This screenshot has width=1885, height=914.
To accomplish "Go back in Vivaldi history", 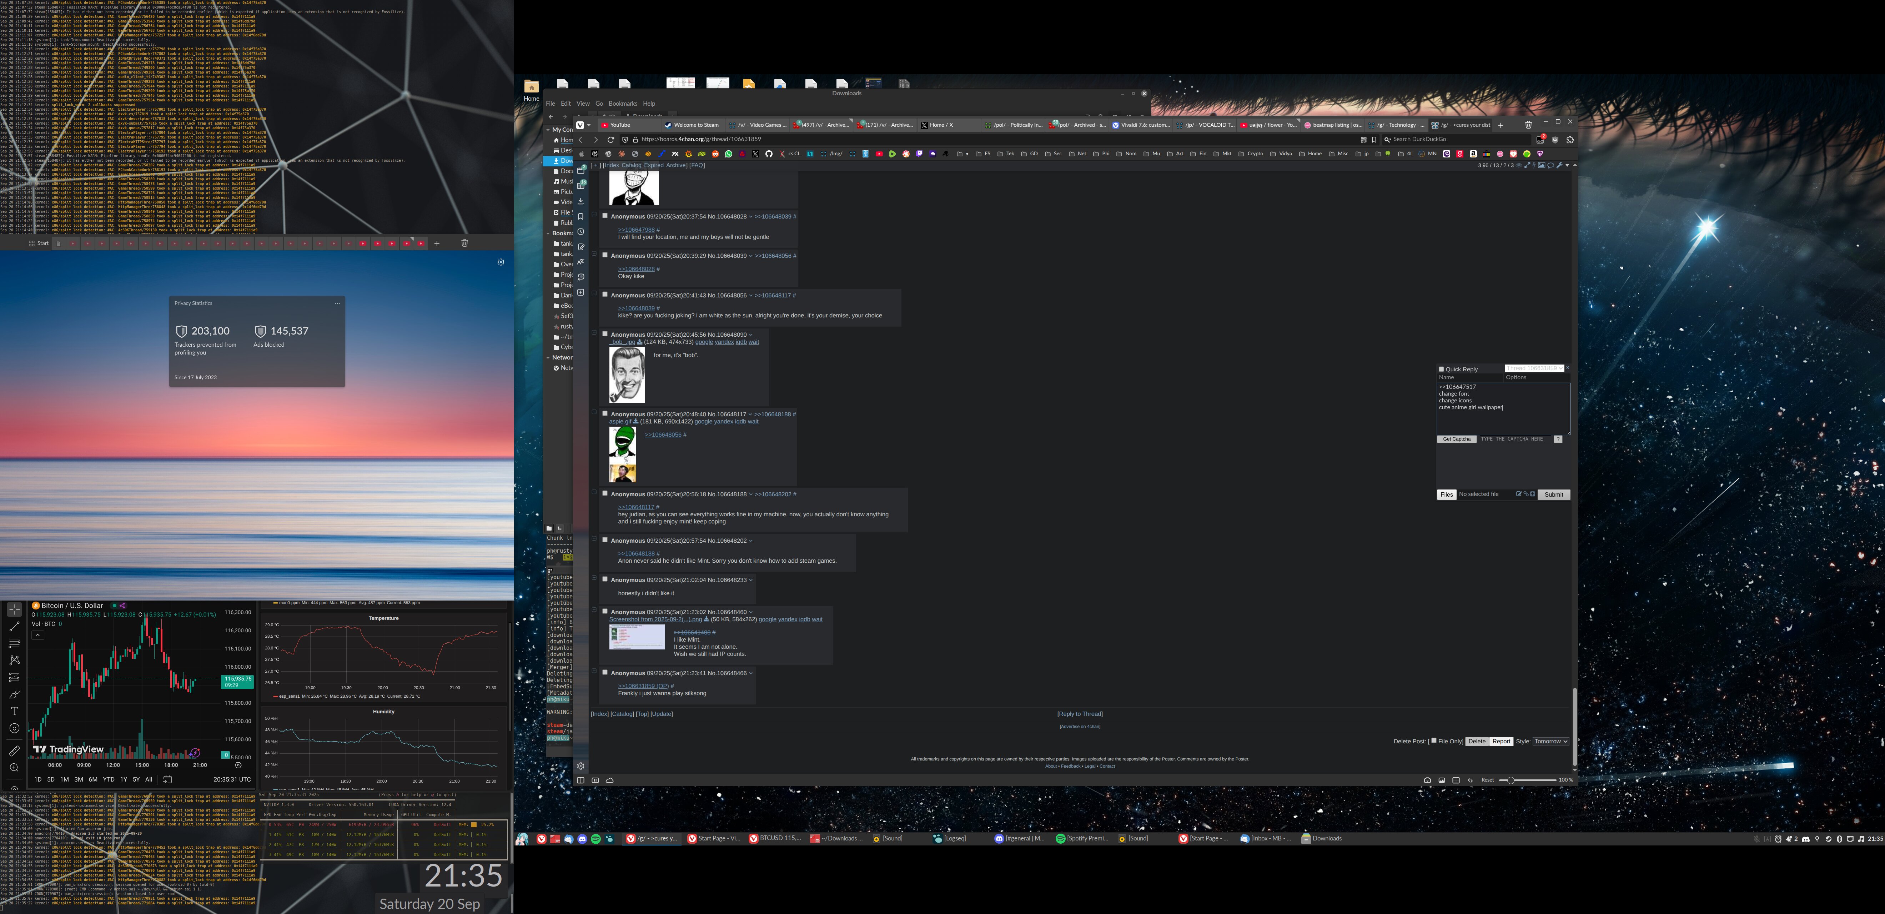I will pyautogui.click(x=581, y=140).
